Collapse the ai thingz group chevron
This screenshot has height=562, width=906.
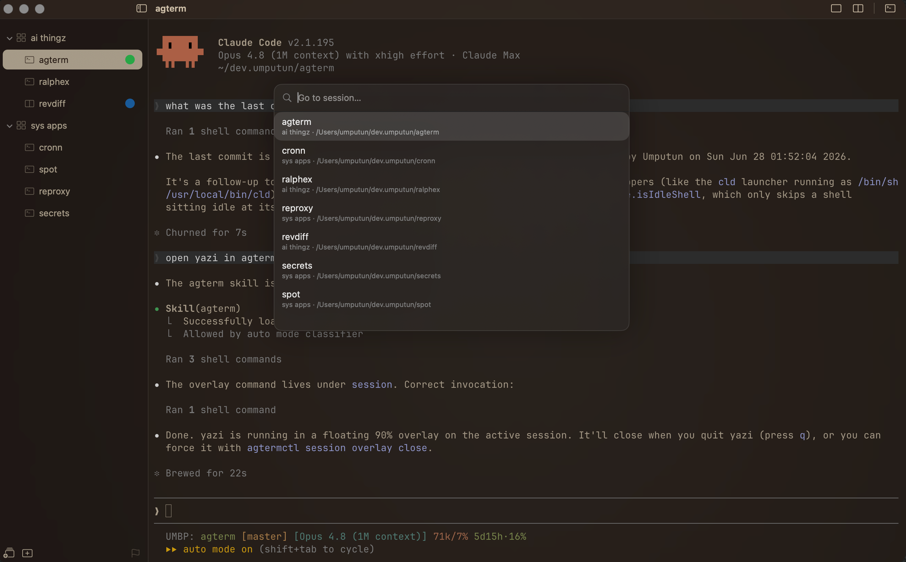[10, 38]
